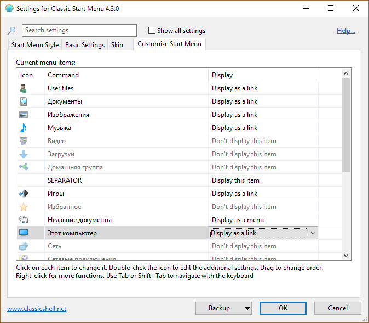Screen dimensions: 369x323
Task: Open the Basic Settings tab
Action: (x=84, y=45)
